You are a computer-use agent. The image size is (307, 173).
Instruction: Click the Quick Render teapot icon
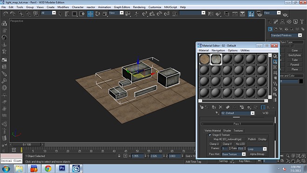point(285,14)
